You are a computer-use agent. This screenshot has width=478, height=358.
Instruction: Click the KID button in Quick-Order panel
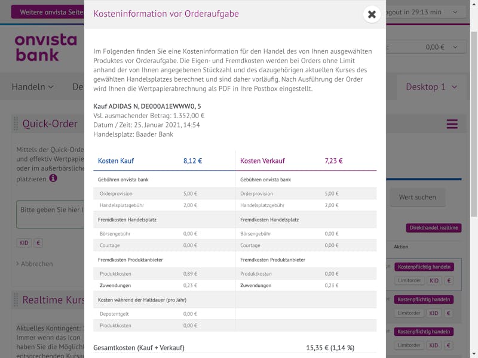pos(24,243)
